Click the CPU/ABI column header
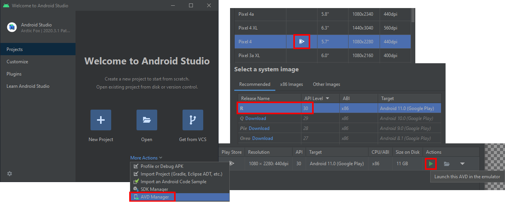Viewport: 505px width, 202px height. 381,152
